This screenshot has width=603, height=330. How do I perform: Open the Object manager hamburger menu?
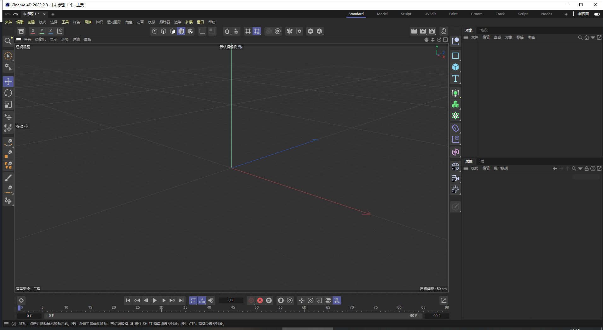tap(466, 37)
